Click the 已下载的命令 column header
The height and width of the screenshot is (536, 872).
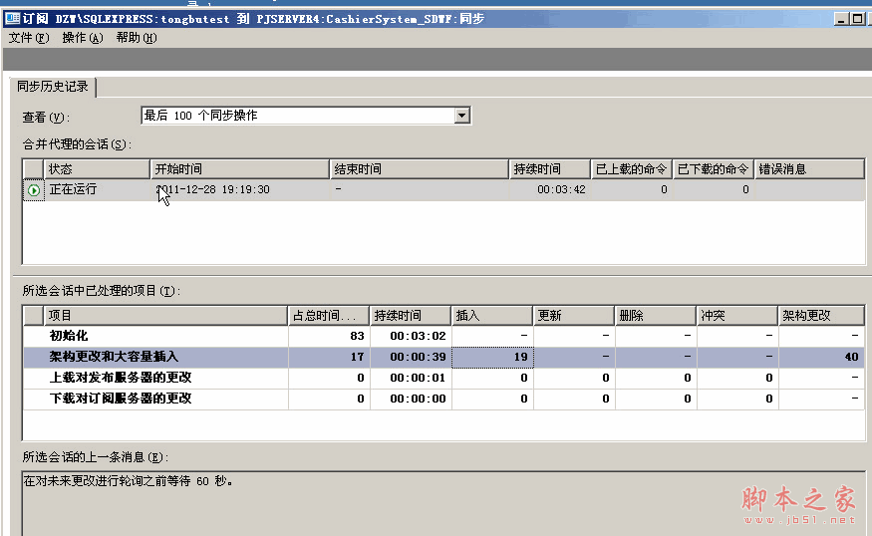coord(713,169)
